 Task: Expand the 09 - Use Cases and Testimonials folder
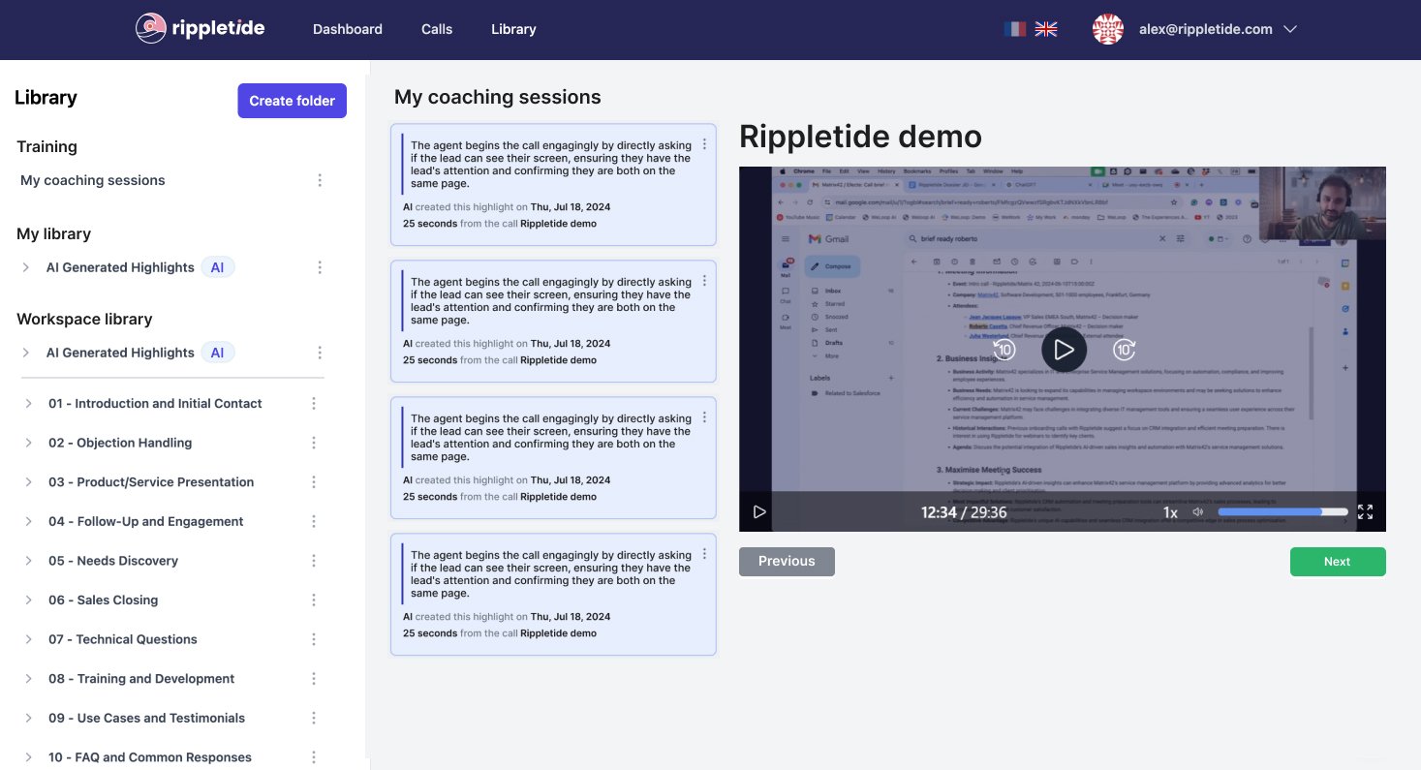29,718
